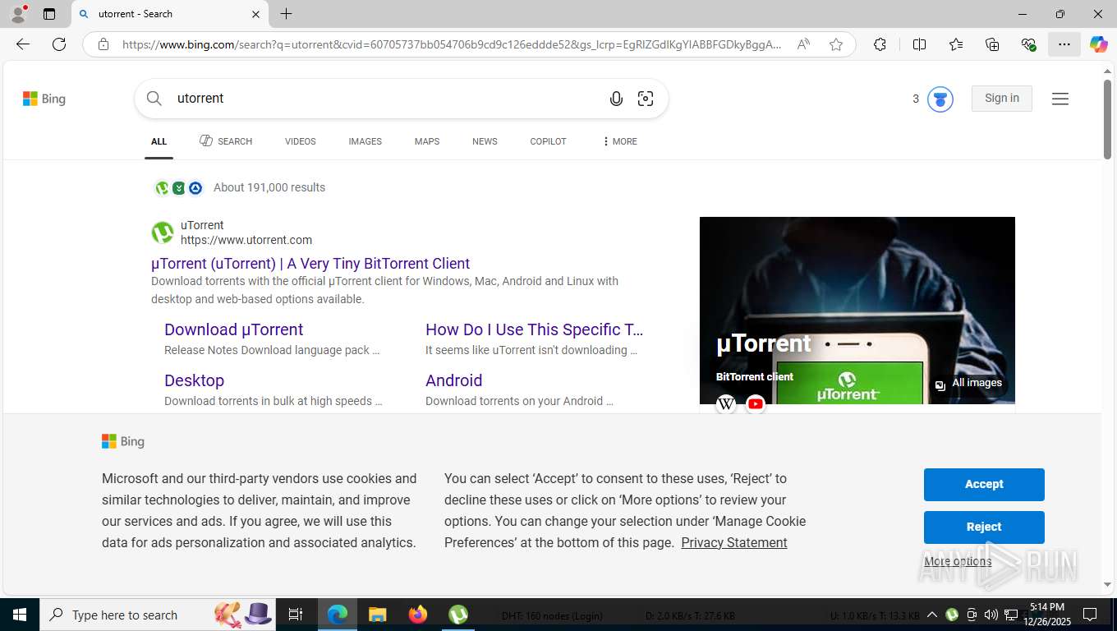1117x631 pixels.
Task: Click the uTorrent site favicon
Action: coord(163,233)
